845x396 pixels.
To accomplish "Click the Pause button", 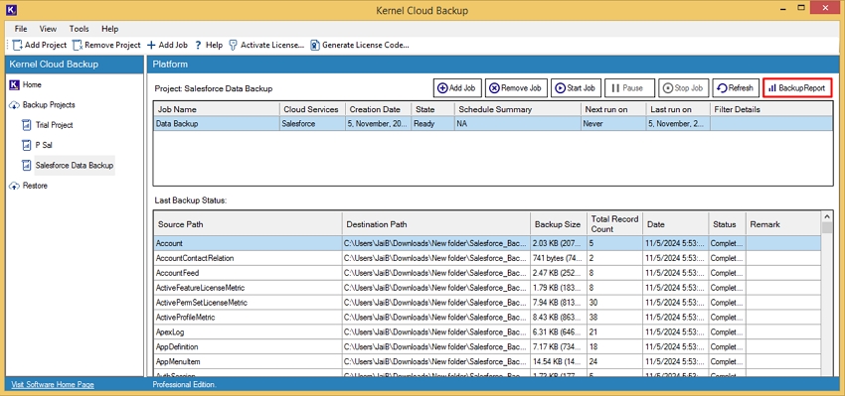I will tap(629, 88).
